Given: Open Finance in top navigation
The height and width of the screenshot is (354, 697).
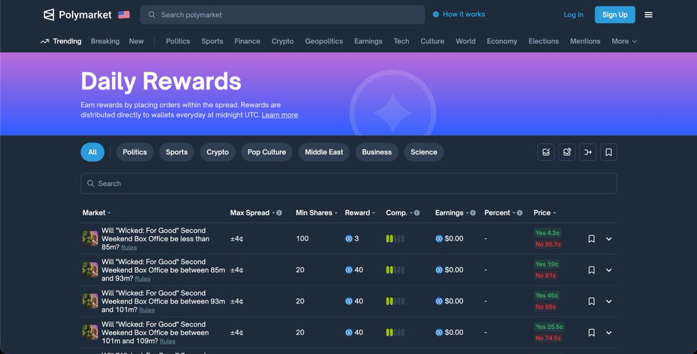Looking at the screenshot, I should [247, 41].
